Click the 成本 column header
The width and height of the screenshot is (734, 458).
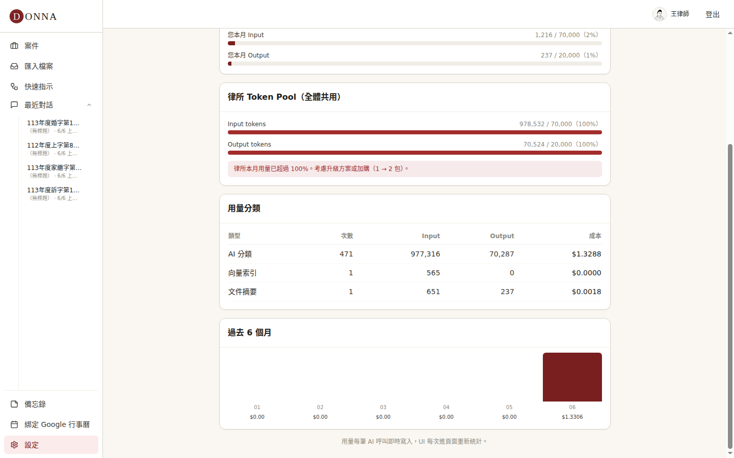coord(595,236)
